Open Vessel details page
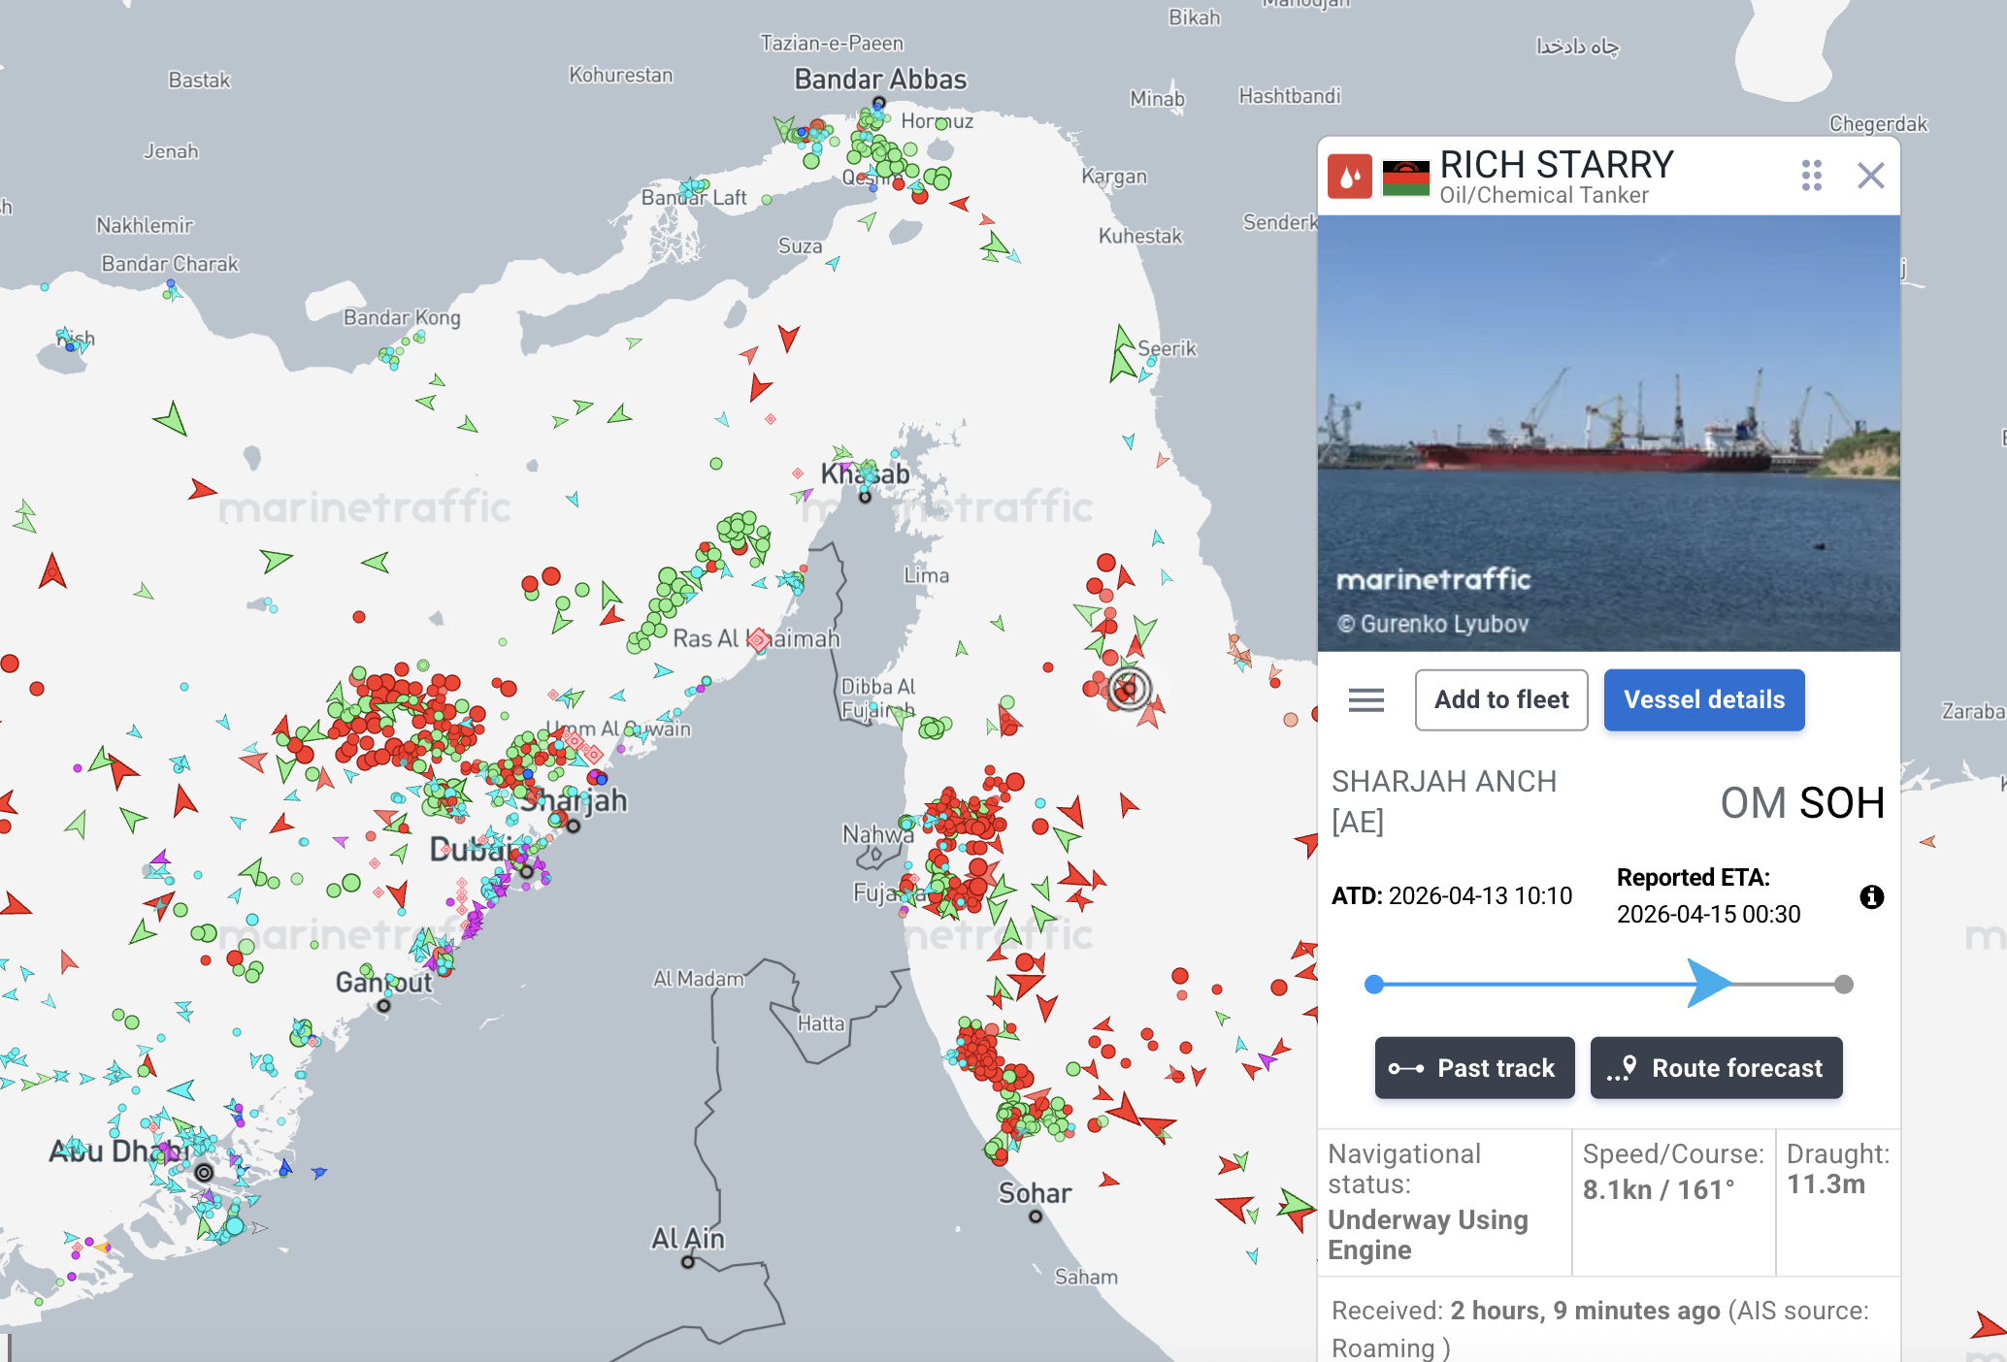Viewport: 2007px width, 1362px height. coord(1703,700)
